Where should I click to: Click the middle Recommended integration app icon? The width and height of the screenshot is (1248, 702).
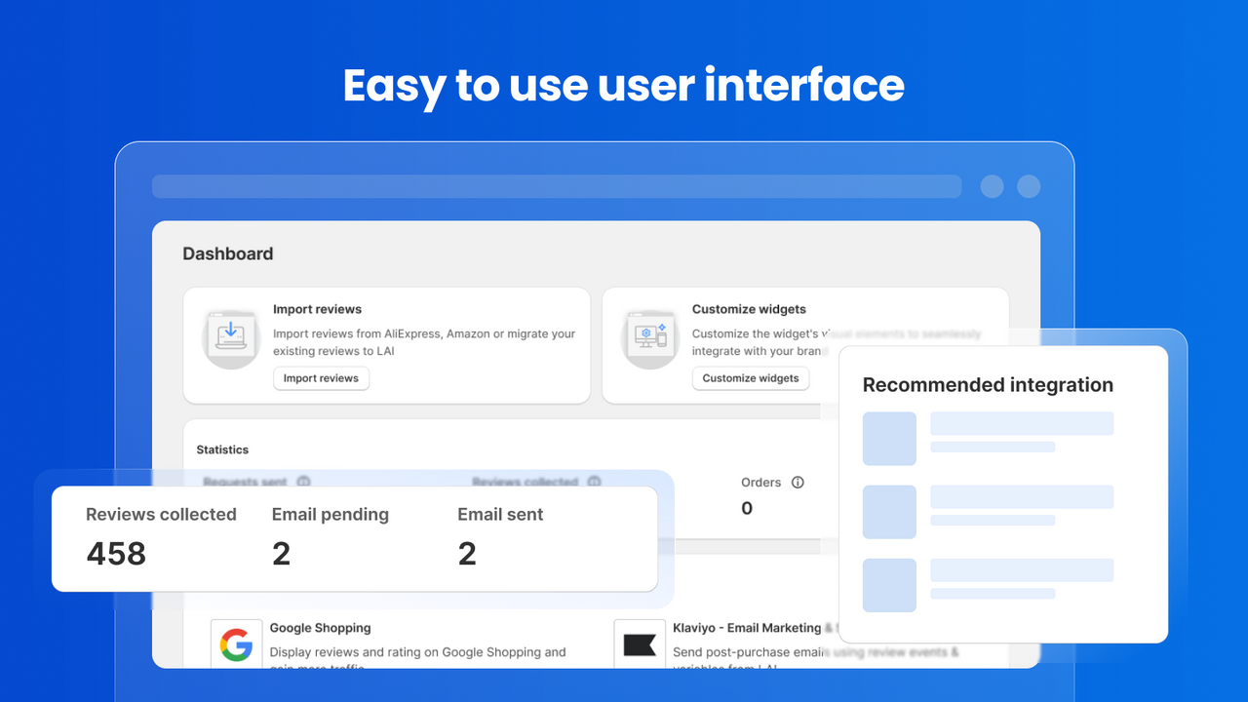pyautogui.click(x=888, y=512)
